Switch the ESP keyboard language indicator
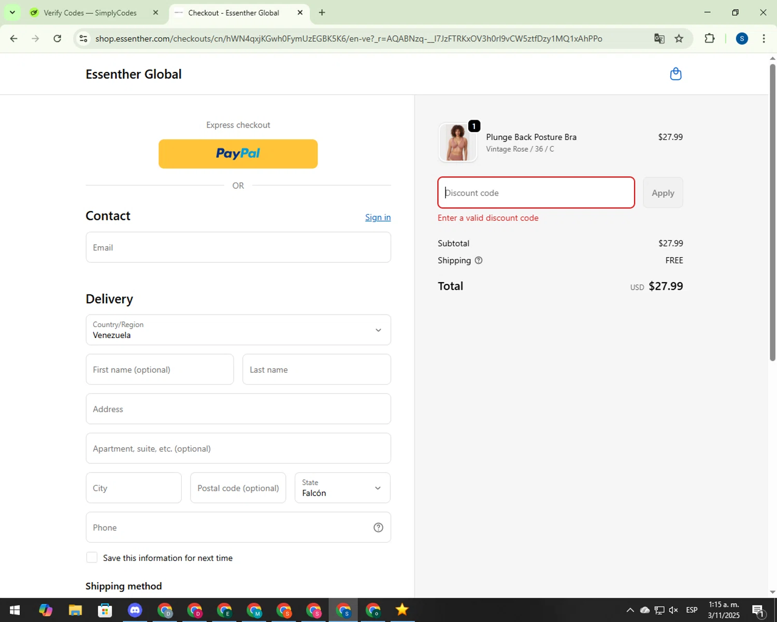This screenshot has width=777, height=622. 692,610
